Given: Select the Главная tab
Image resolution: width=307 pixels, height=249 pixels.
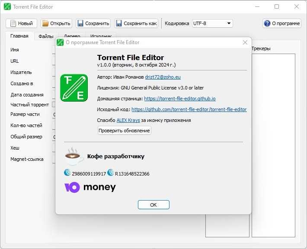Looking at the screenshot, I should (19, 36).
